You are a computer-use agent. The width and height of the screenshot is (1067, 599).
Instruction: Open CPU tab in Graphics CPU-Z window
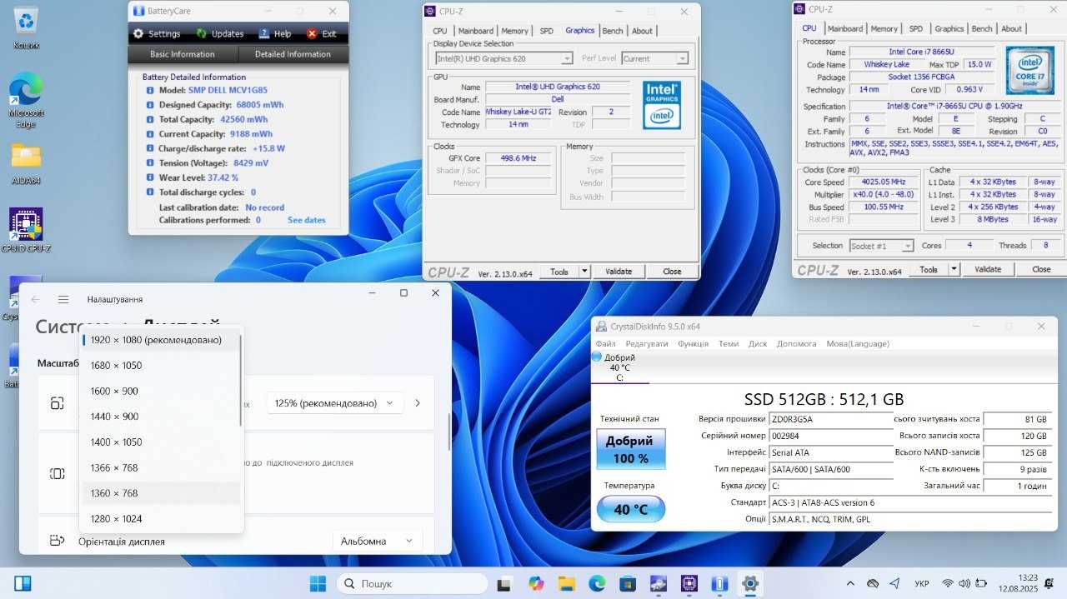pos(439,31)
